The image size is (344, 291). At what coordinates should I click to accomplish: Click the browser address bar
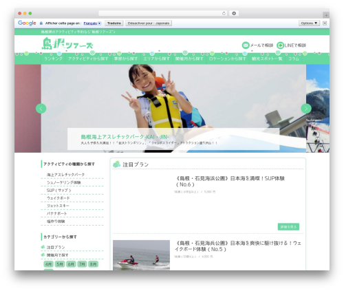pyautogui.click(x=163, y=13)
